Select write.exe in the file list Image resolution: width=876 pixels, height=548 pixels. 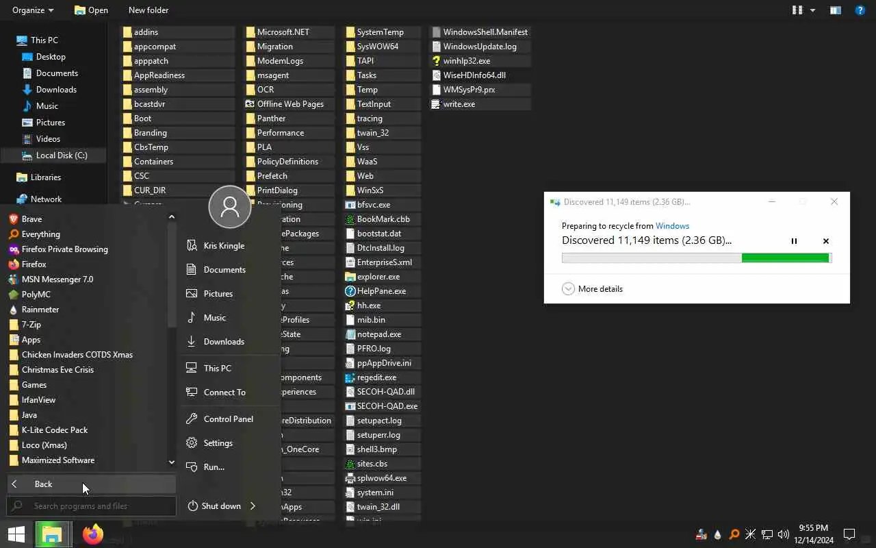click(481, 104)
